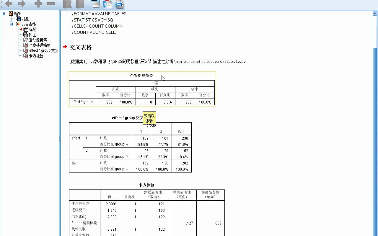The height and width of the screenshot is (236, 378).
Task: Click the count cell 129 in crosstab
Action: (x=145, y=138)
